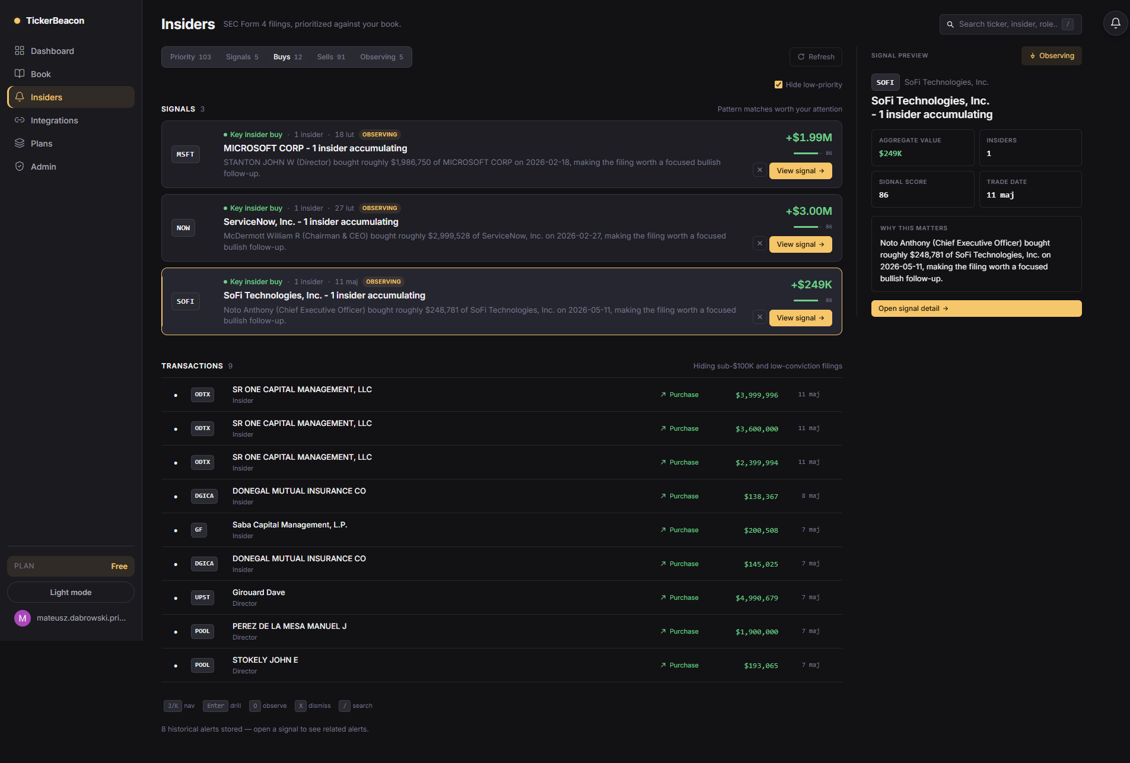Click the UPST ticker badge
This screenshot has width=1130, height=763.
pyautogui.click(x=202, y=597)
